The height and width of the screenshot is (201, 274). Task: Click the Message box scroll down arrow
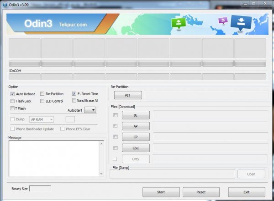tap(101, 174)
